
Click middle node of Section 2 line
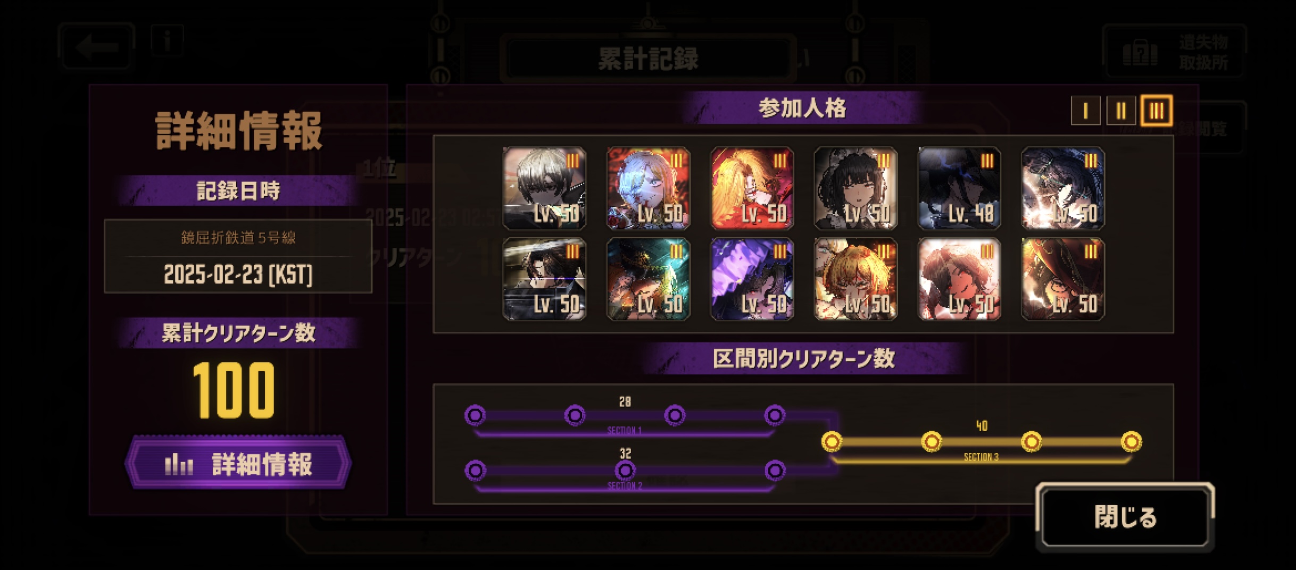[625, 470]
